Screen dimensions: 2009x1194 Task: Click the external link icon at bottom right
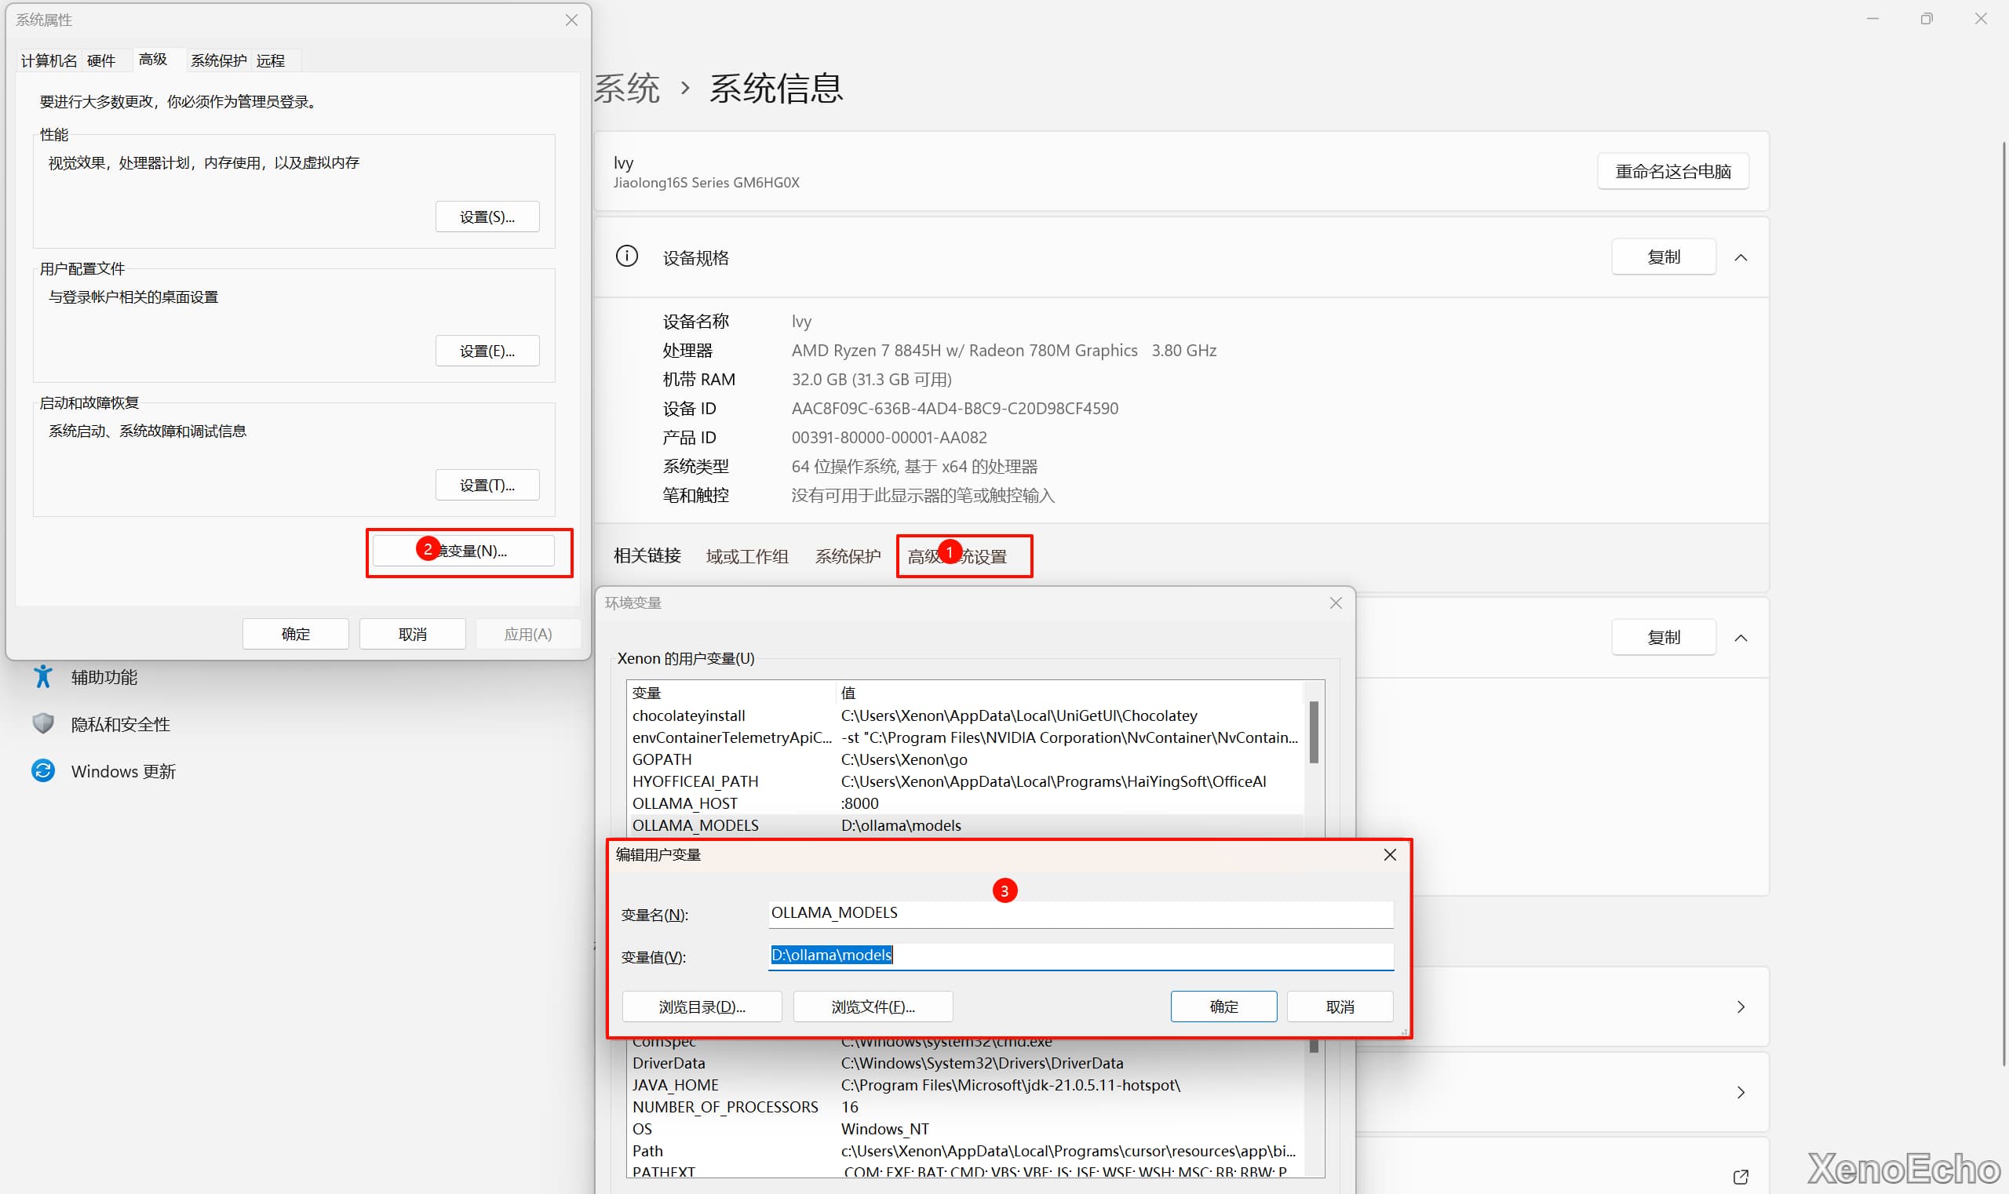coord(1740,1176)
